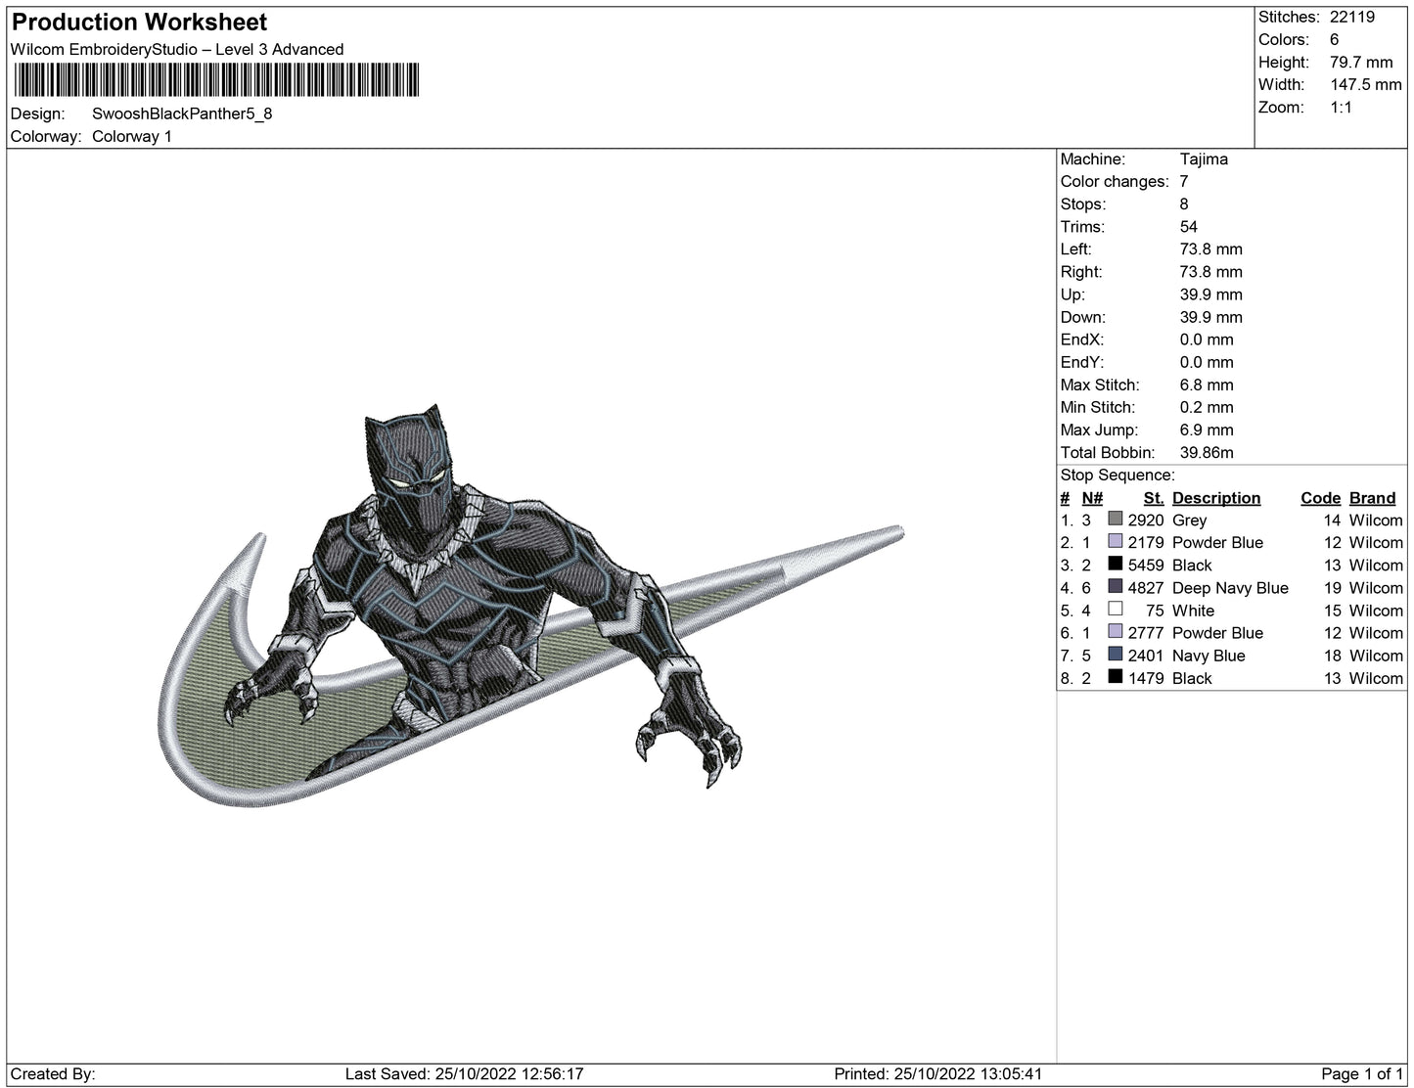This screenshot has height=1088, width=1414.
Task: Click the Up value 39.9 mm
Action: coord(1211,294)
